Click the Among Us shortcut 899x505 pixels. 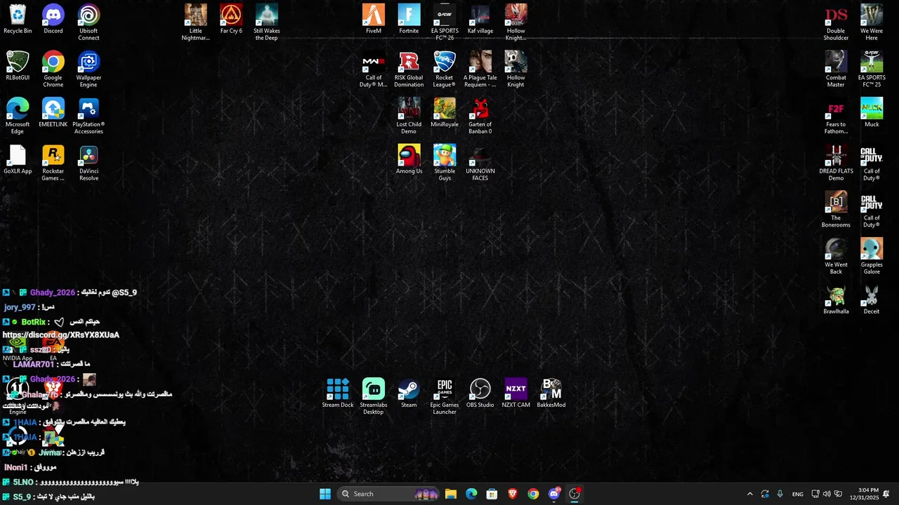point(409,160)
